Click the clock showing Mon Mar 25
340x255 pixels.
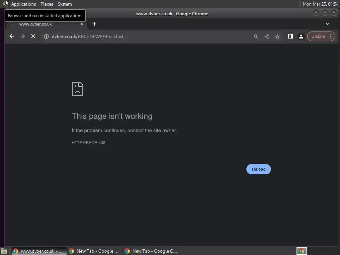[x=320, y=4]
